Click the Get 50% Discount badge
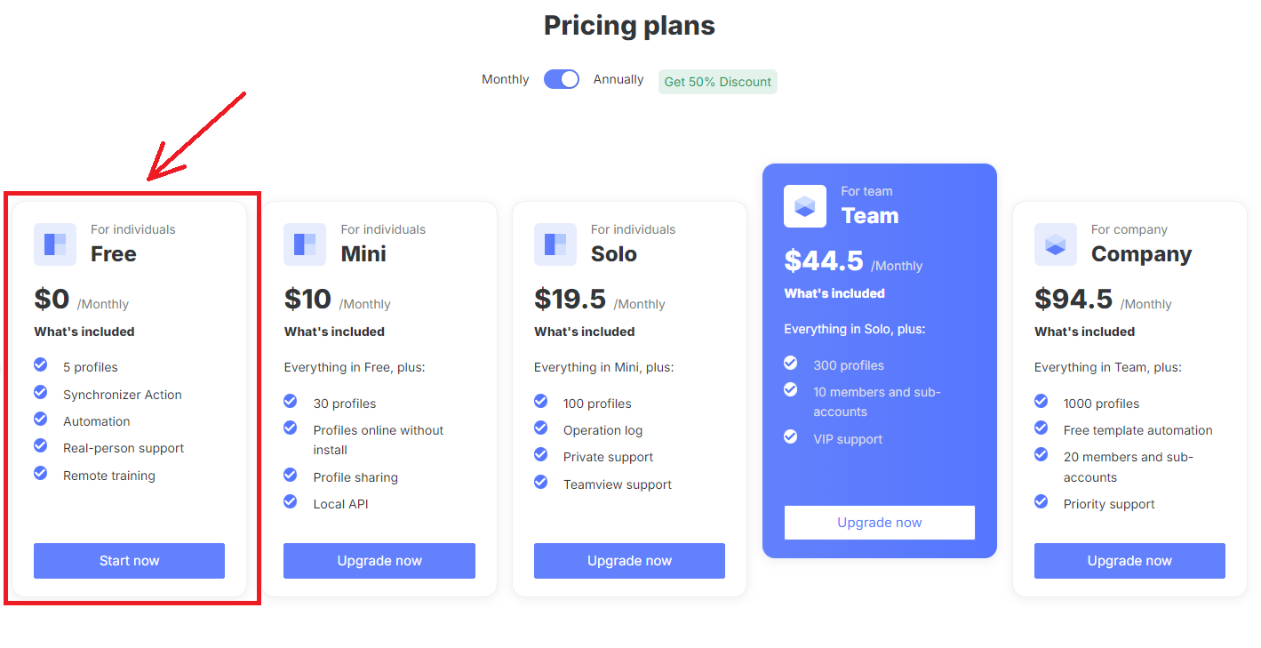This screenshot has width=1261, height=648. [718, 82]
